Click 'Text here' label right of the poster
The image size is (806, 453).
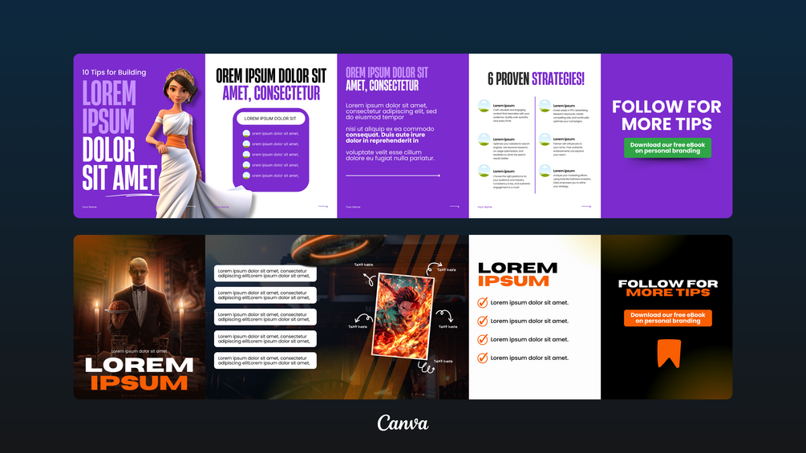(x=448, y=326)
